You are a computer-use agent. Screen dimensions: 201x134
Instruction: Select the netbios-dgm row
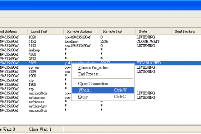click(x=37, y=106)
